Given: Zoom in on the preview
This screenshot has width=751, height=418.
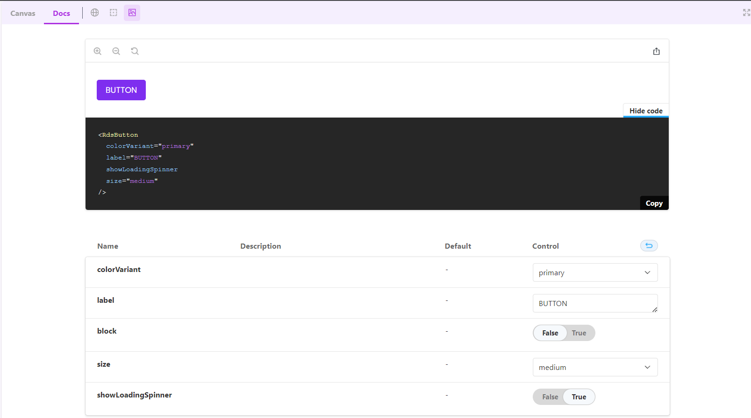Looking at the screenshot, I should coord(98,51).
